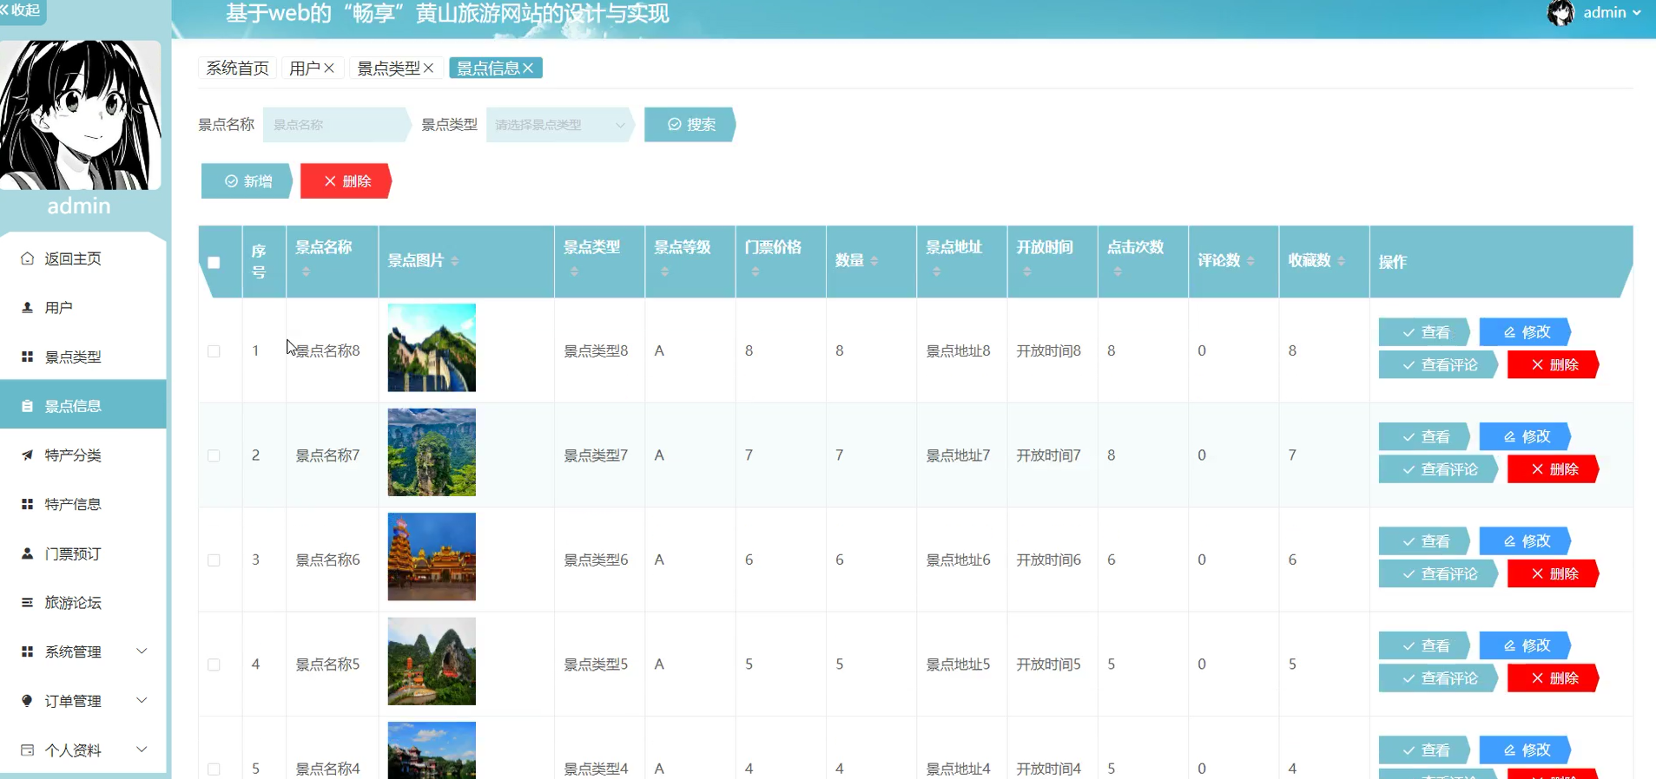Open the admin account dropdown menu
Image resolution: width=1656 pixels, height=779 pixels.
[1612, 13]
